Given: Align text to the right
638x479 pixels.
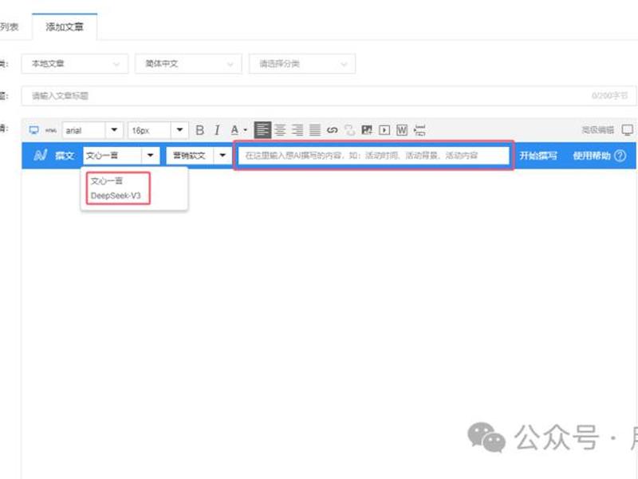Looking at the screenshot, I should pos(297,130).
